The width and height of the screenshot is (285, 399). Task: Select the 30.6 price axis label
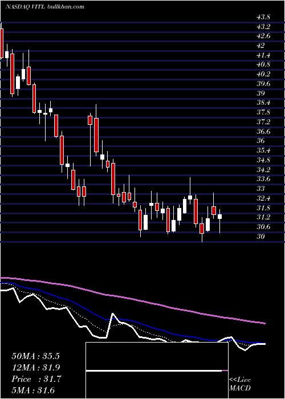click(x=263, y=227)
